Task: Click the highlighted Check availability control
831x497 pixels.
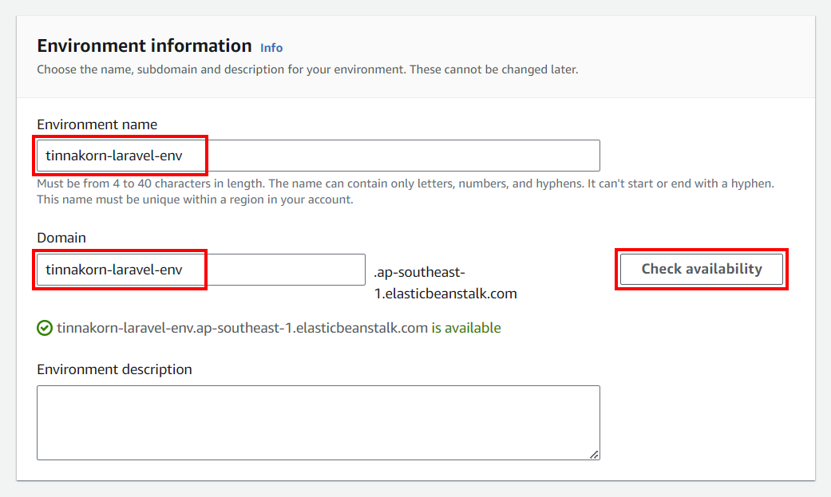Action: (701, 269)
